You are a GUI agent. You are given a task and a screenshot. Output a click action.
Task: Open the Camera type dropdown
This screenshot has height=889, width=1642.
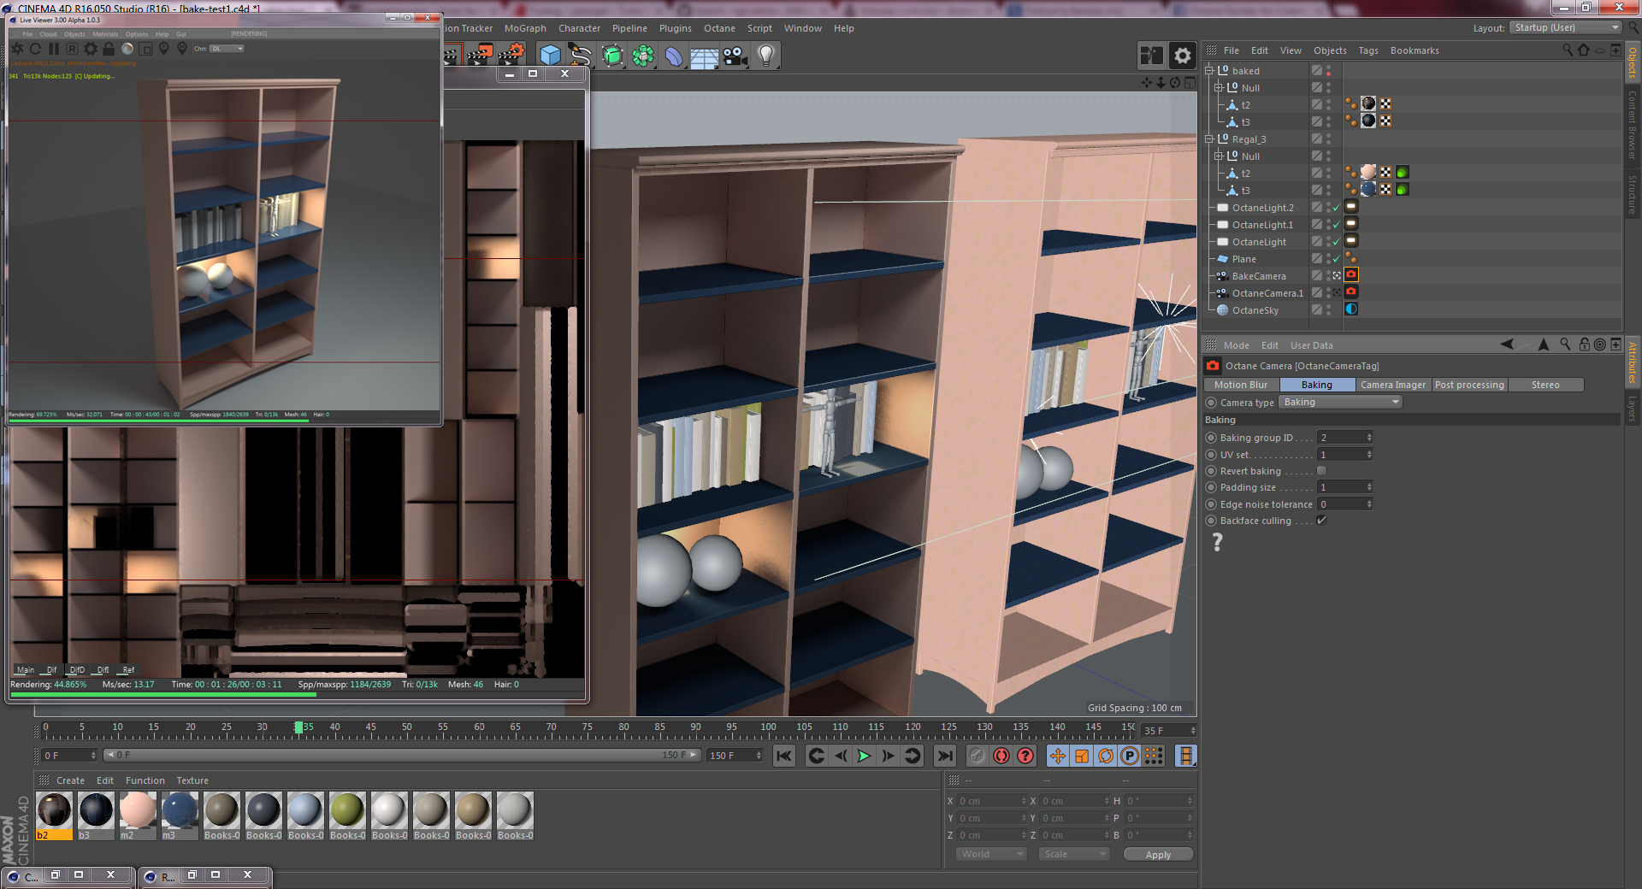tap(1340, 403)
